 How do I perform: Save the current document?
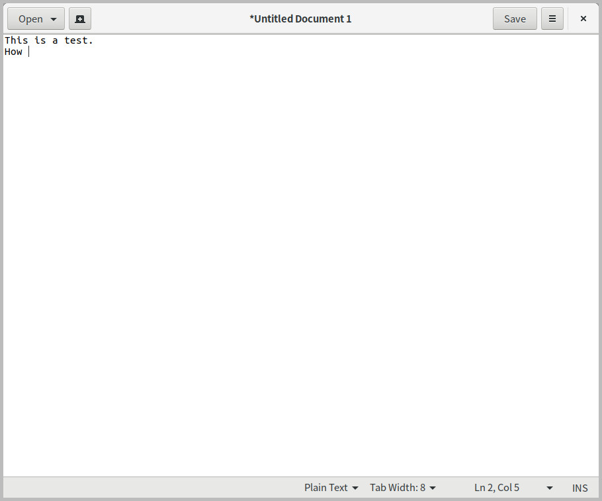click(515, 19)
